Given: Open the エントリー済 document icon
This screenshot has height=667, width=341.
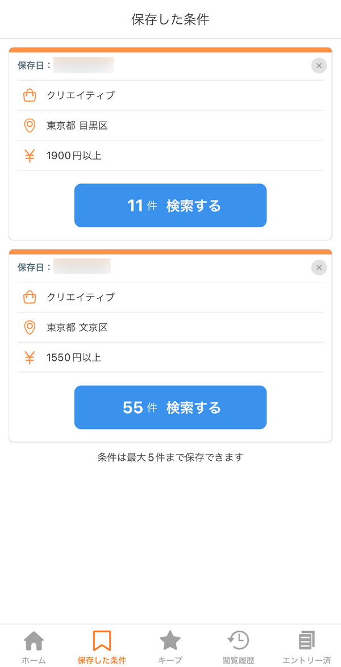Looking at the screenshot, I should (306, 641).
